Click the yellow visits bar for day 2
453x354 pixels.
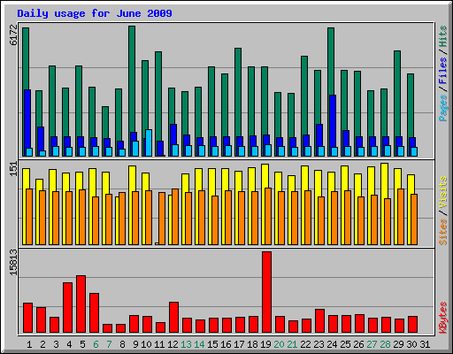[x=39, y=185]
